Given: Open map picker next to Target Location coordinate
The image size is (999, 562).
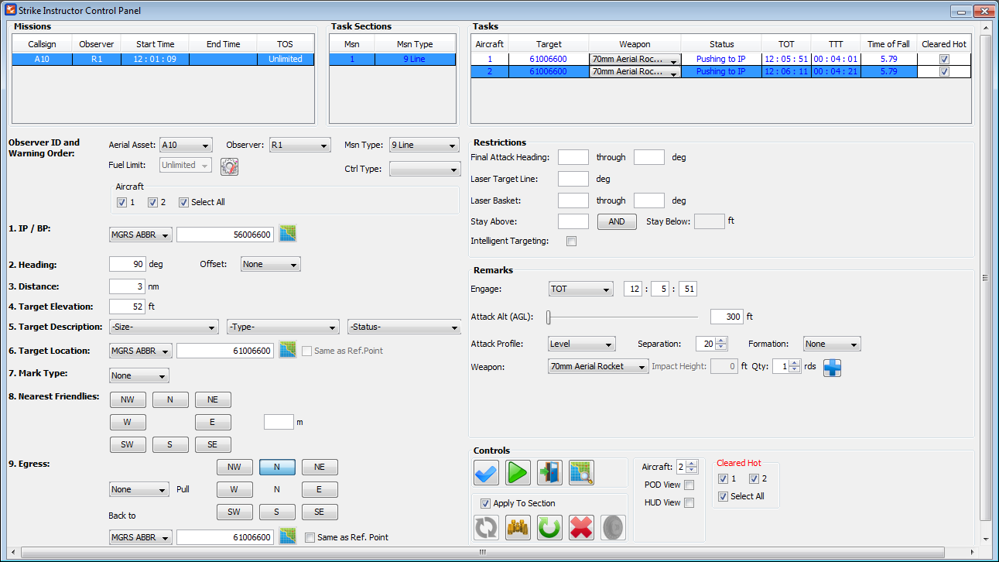Looking at the screenshot, I should pos(288,350).
